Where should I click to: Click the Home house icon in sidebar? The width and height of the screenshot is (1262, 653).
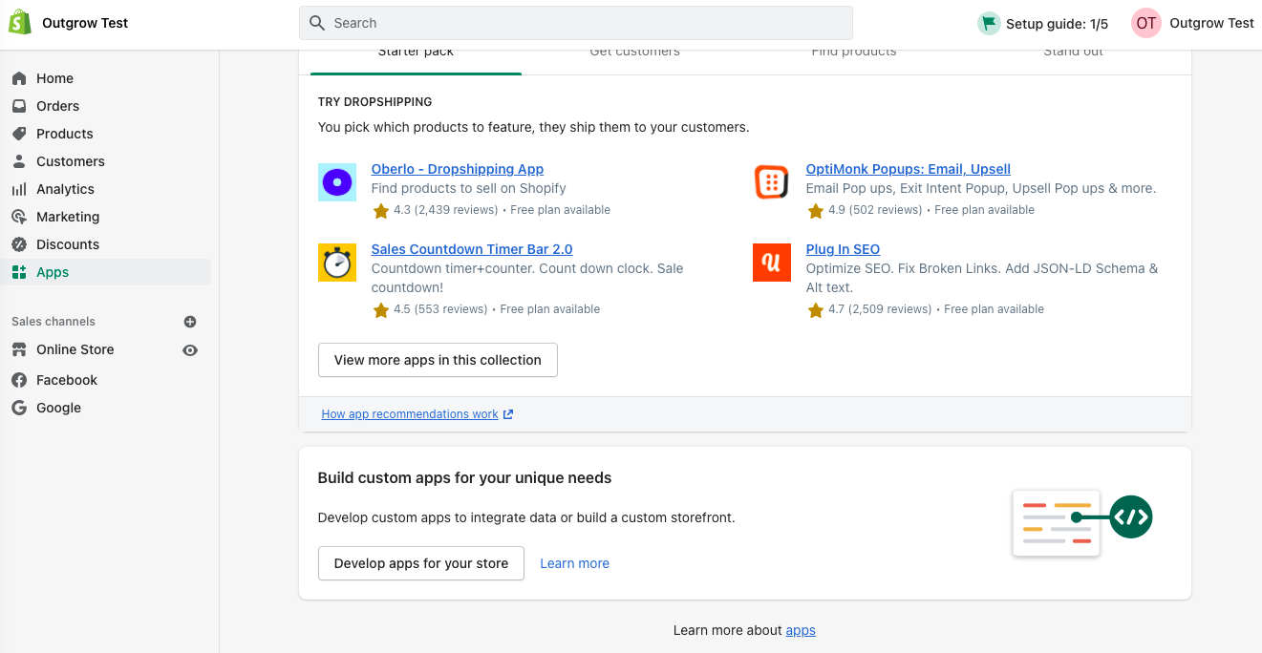(x=19, y=78)
